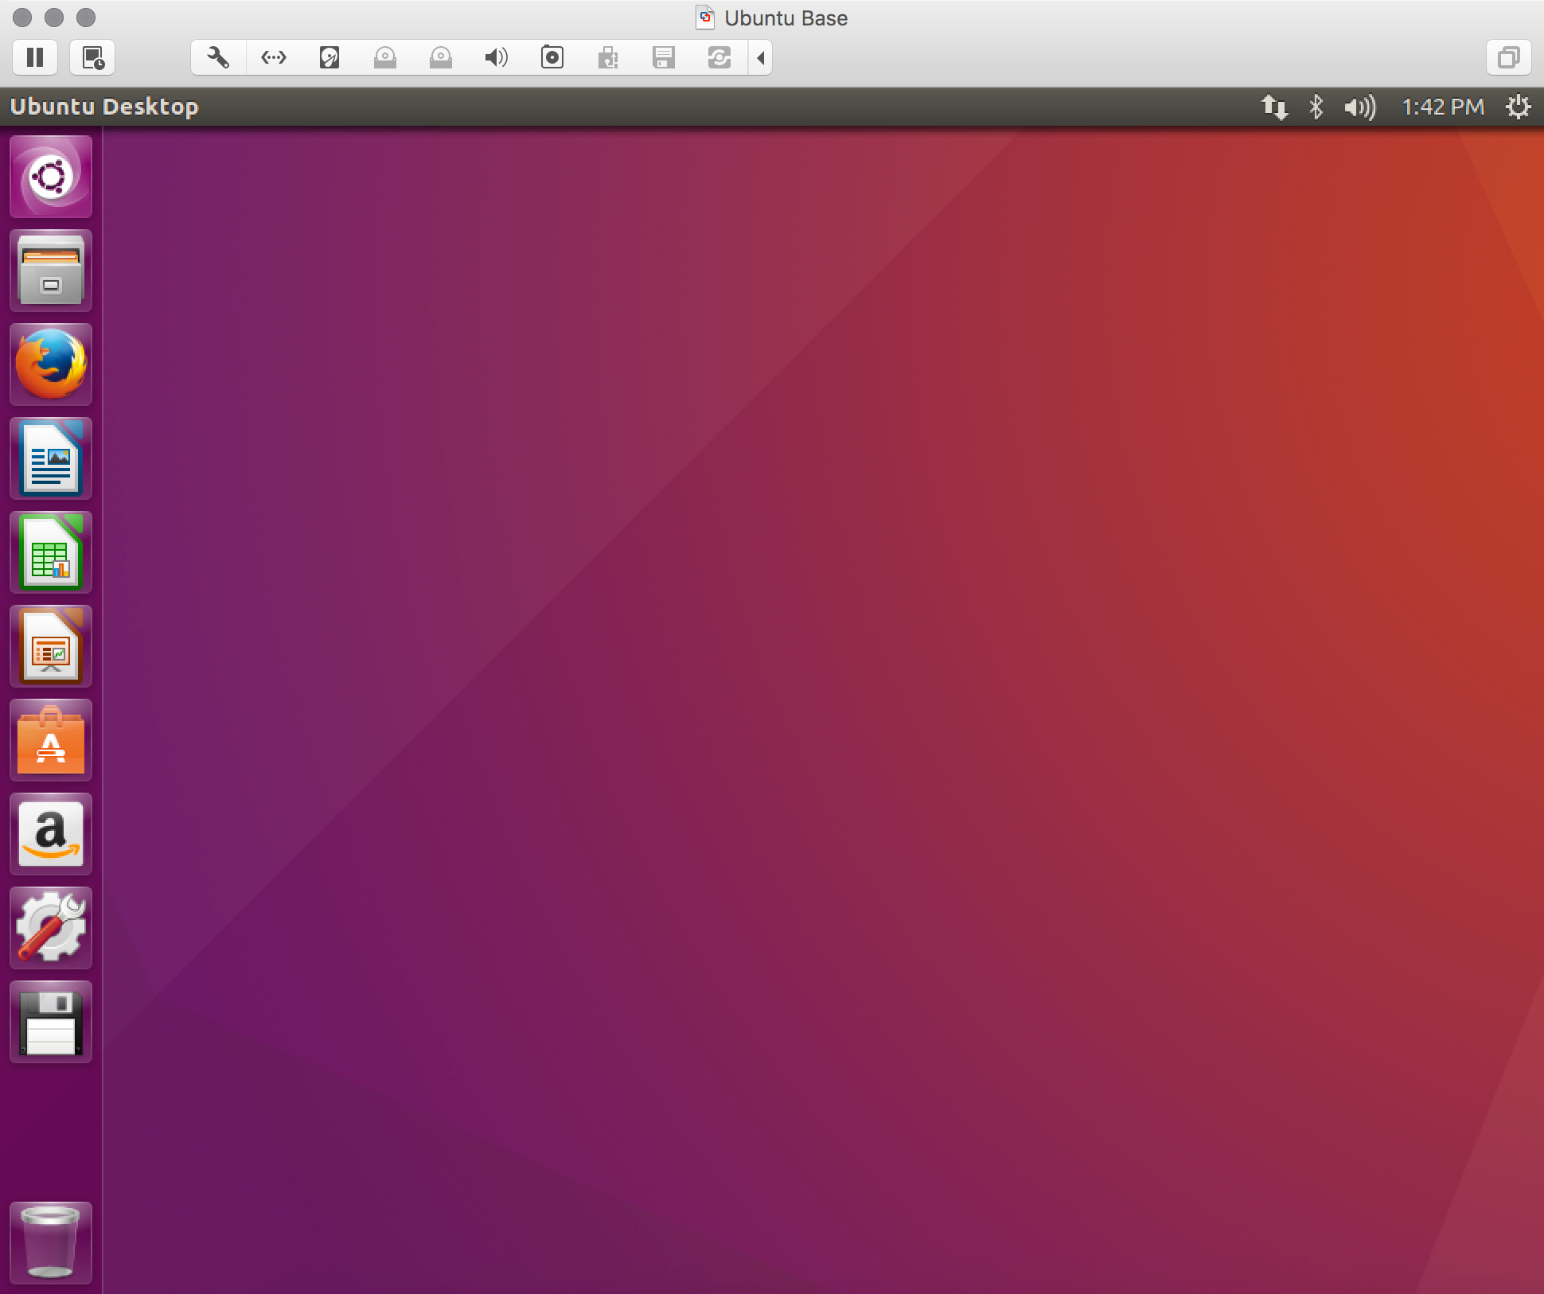
Task: Open Amazon shopping shortcut
Action: [x=52, y=832]
